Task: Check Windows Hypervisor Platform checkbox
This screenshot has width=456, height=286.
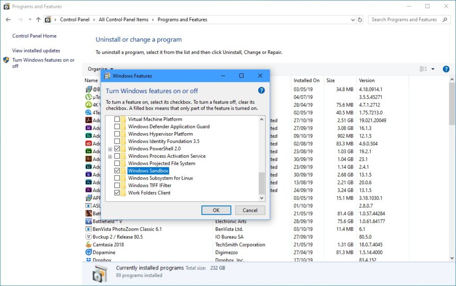Action: (x=117, y=134)
